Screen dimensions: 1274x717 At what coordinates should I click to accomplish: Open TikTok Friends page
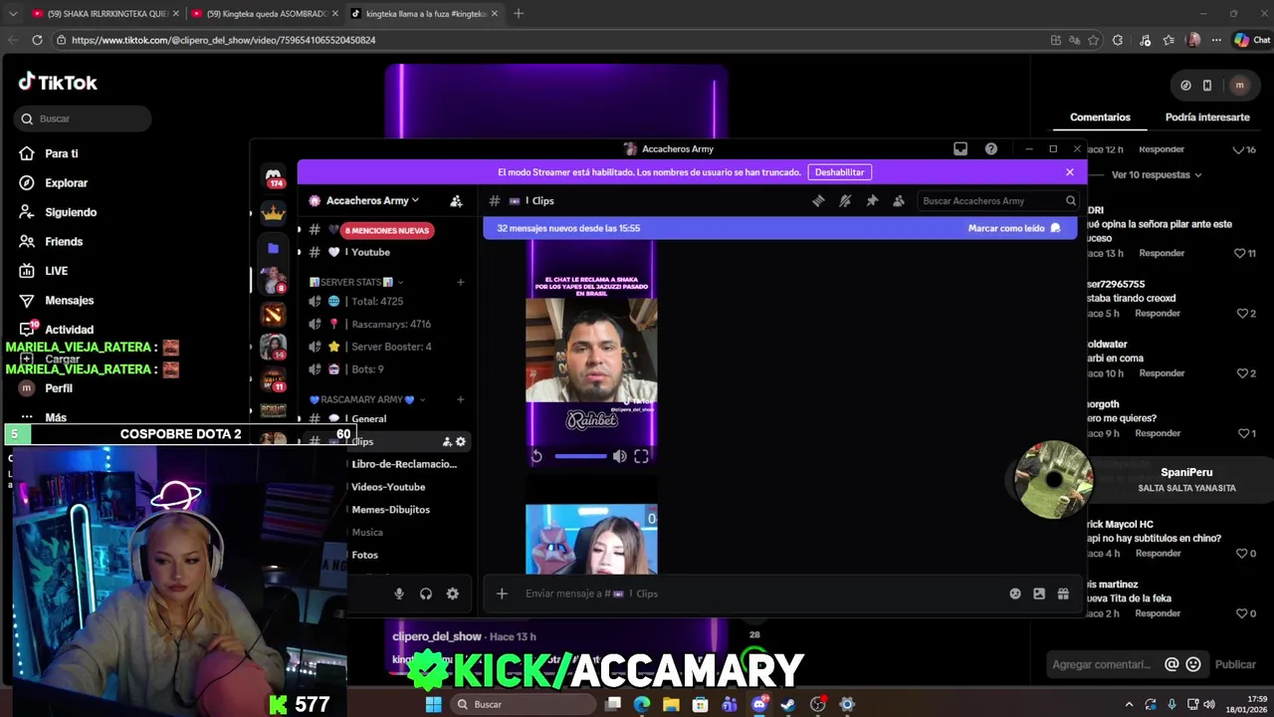64,241
